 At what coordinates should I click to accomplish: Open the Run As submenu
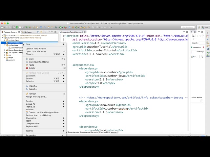pos(45,101)
